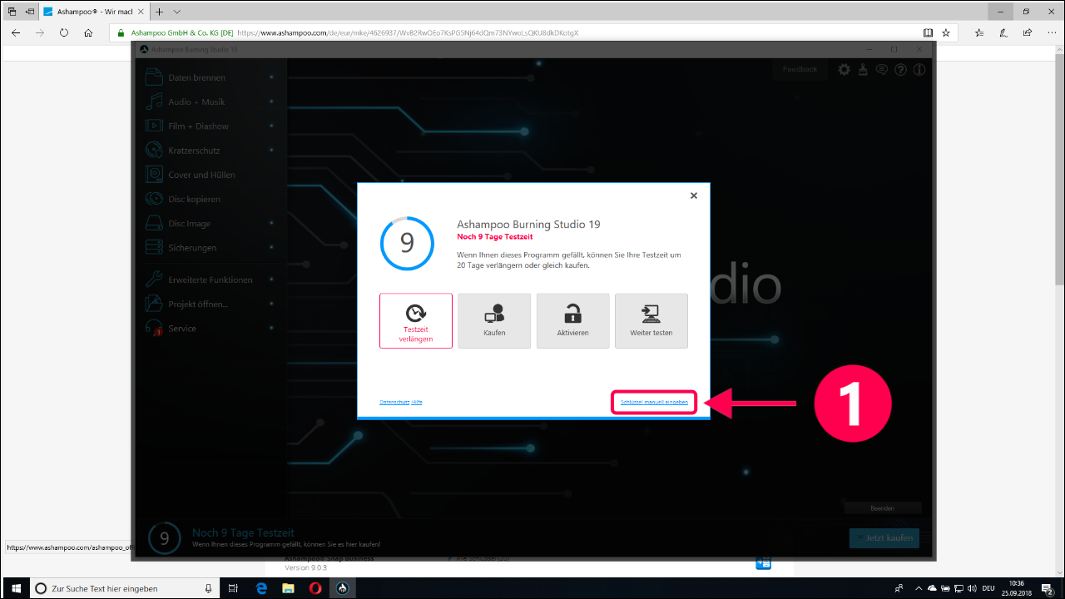
Task: Go back in the Edge browser
Action: click(16, 33)
